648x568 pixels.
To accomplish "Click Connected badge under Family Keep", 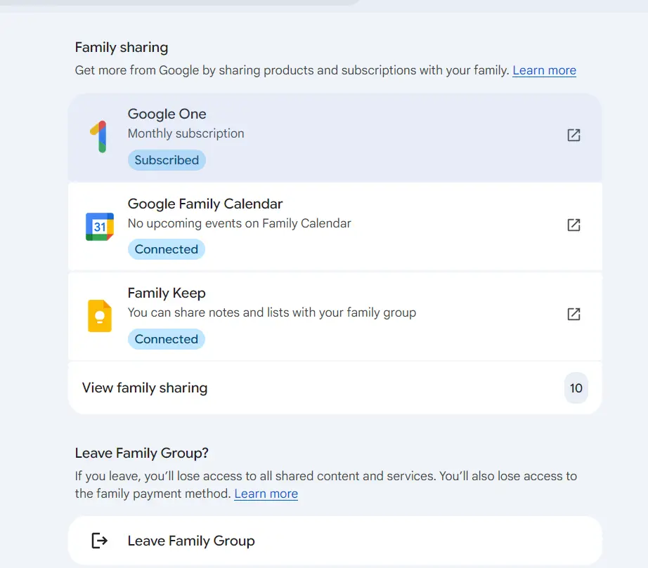I will click(x=166, y=339).
